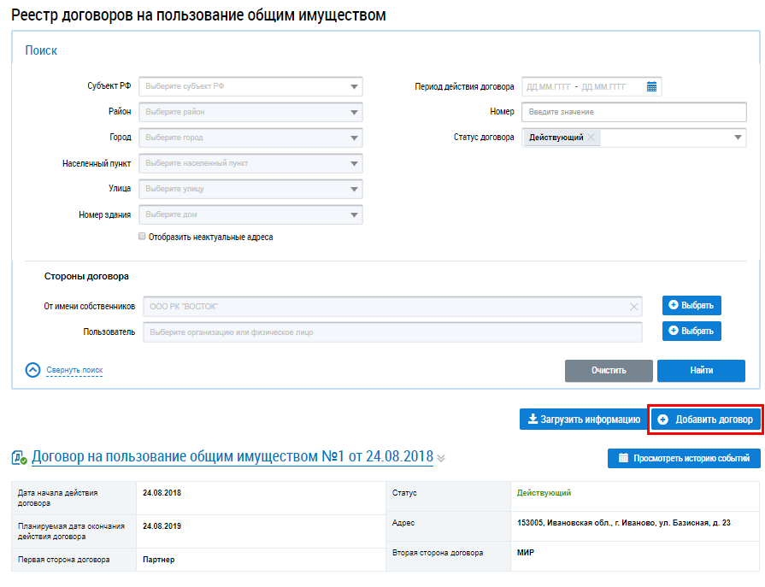765x587 pixels.
Task: Open the Номер здания dropdown
Action: coord(250,214)
